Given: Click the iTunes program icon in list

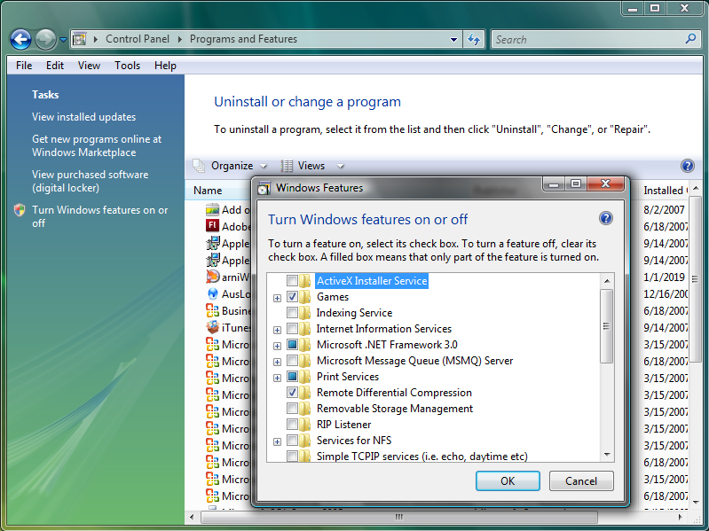Looking at the screenshot, I should pos(212,327).
